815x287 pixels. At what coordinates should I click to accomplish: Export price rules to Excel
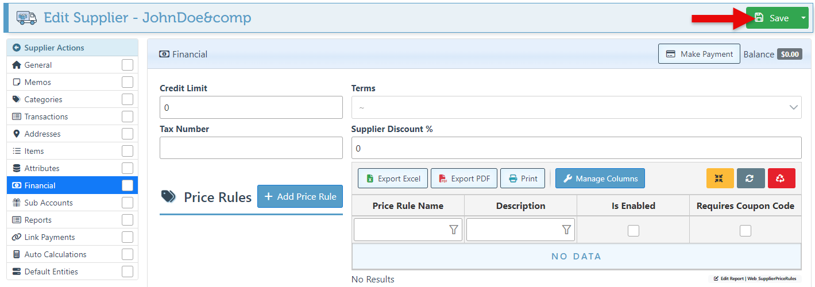[393, 179]
